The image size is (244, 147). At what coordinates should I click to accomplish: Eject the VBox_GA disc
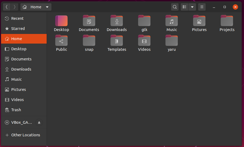tap(39, 122)
